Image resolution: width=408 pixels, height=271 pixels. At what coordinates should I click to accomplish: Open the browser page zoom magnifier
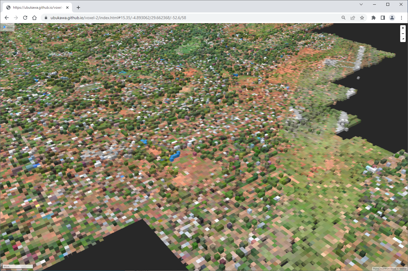pyautogui.click(x=344, y=18)
